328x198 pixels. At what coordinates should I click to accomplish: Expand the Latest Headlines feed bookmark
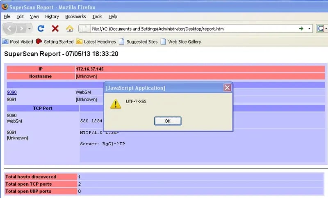(96, 41)
